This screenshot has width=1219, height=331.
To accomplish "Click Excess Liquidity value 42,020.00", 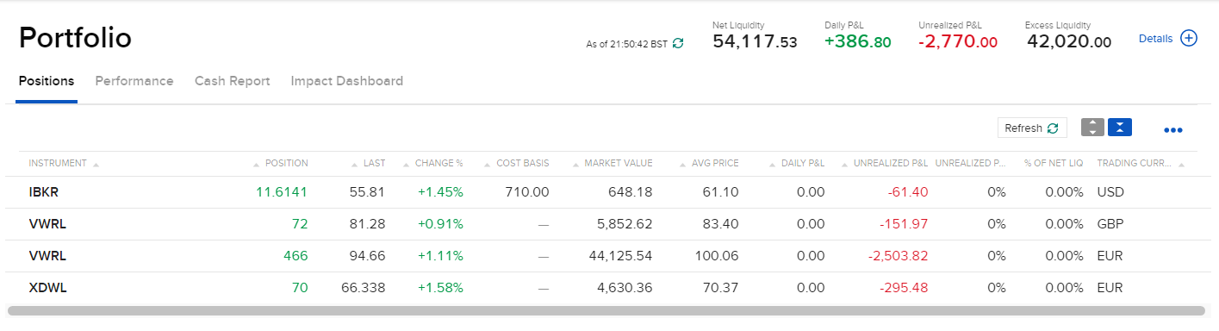I will coord(1069,42).
